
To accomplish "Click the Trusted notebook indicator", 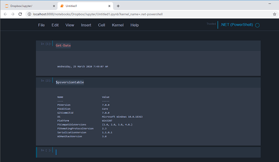I will tap(211, 24).
